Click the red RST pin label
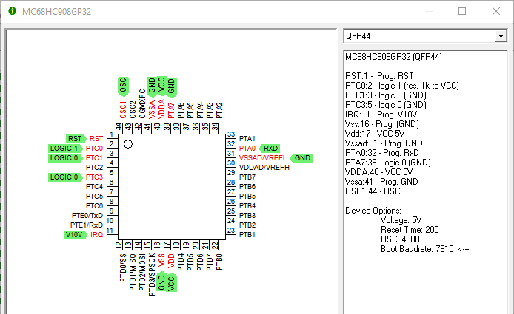Screen dimensions: 514x314 pos(96,139)
